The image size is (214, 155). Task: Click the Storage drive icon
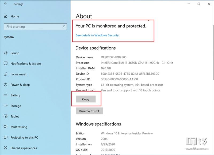click(6, 105)
